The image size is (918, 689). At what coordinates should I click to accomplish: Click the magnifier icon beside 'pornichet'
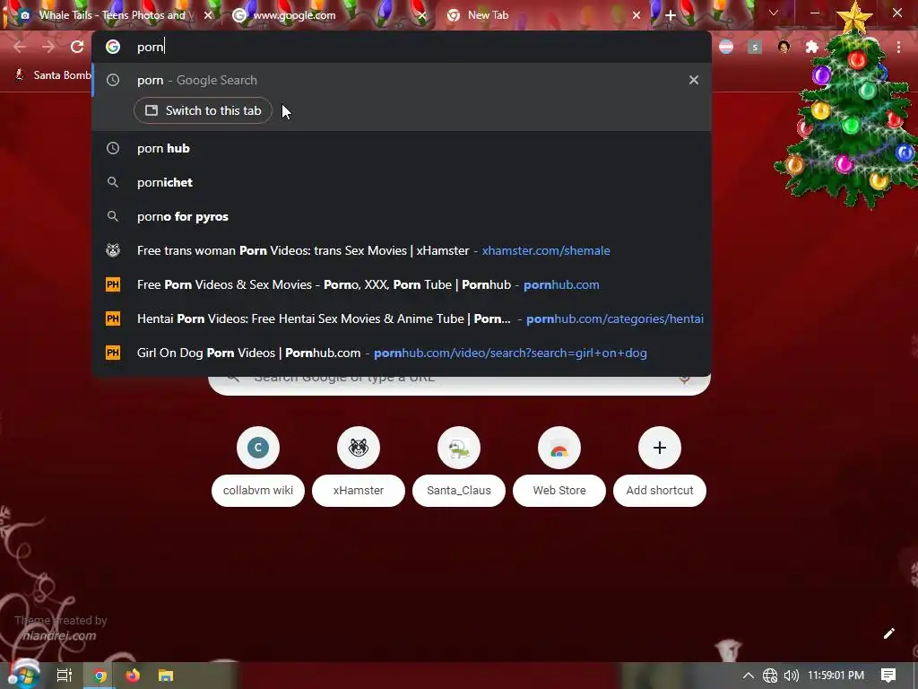pyautogui.click(x=113, y=182)
